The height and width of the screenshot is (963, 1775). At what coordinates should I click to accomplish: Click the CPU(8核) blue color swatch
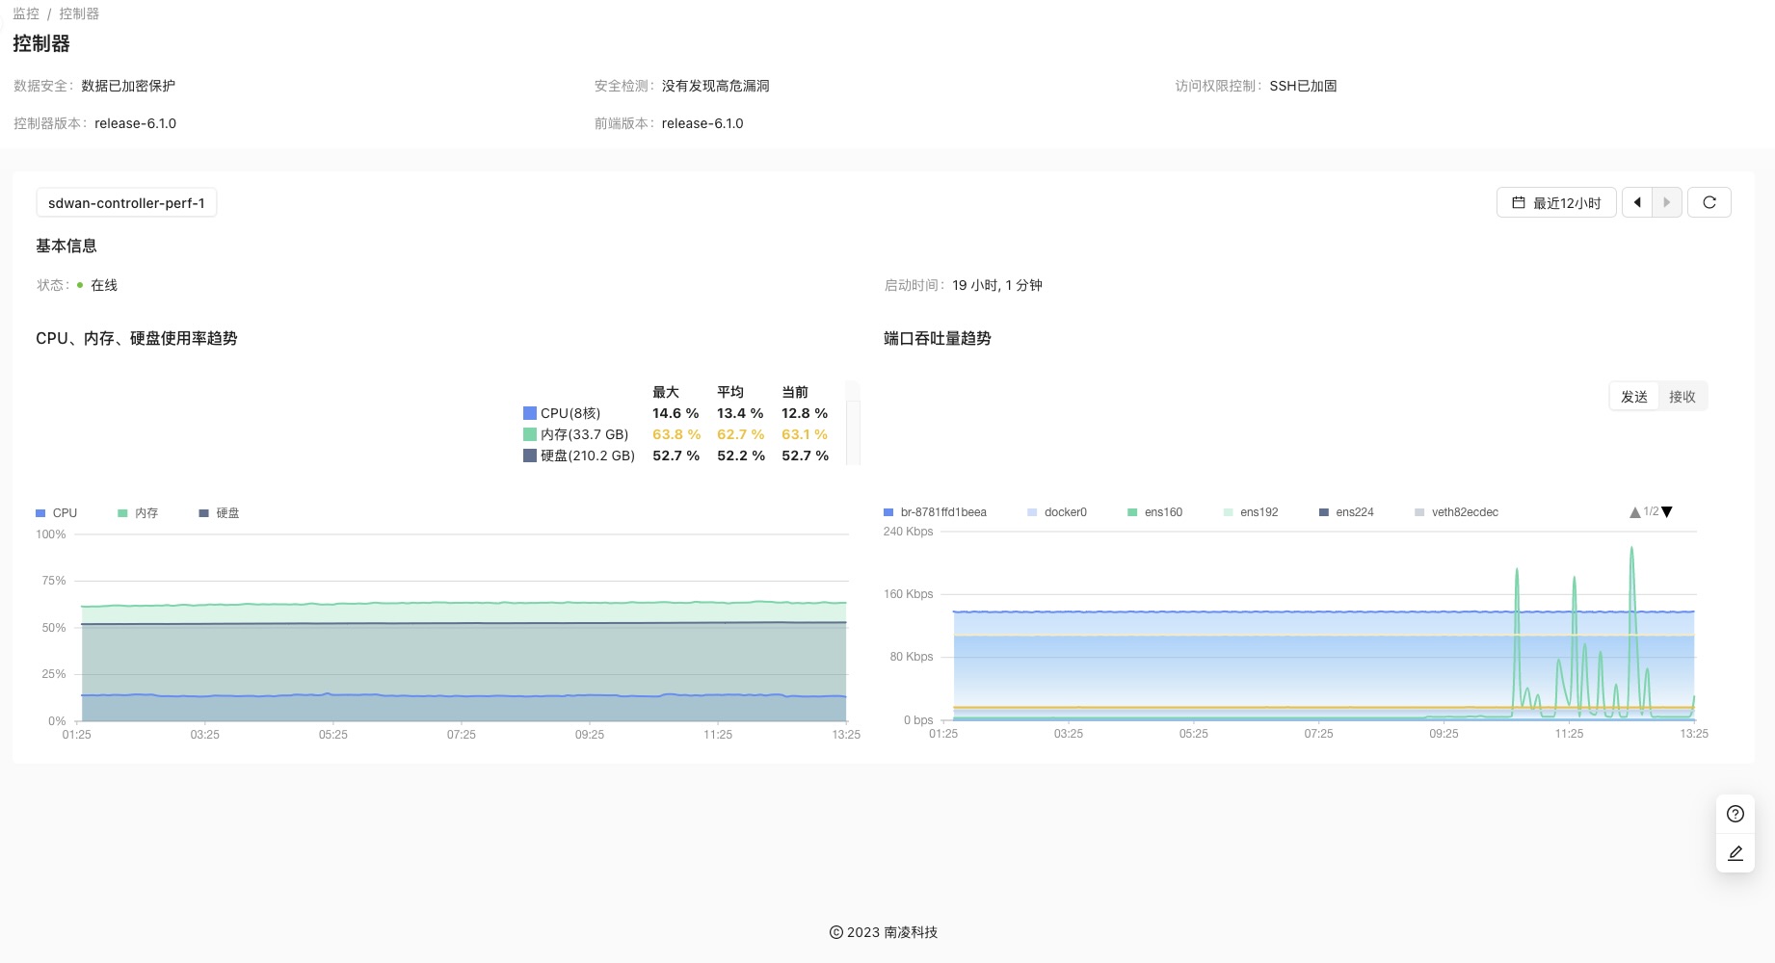pyautogui.click(x=530, y=413)
